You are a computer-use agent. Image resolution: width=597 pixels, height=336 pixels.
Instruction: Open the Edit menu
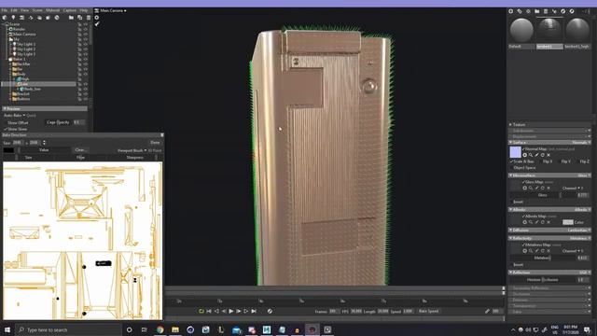click(14, 10)
